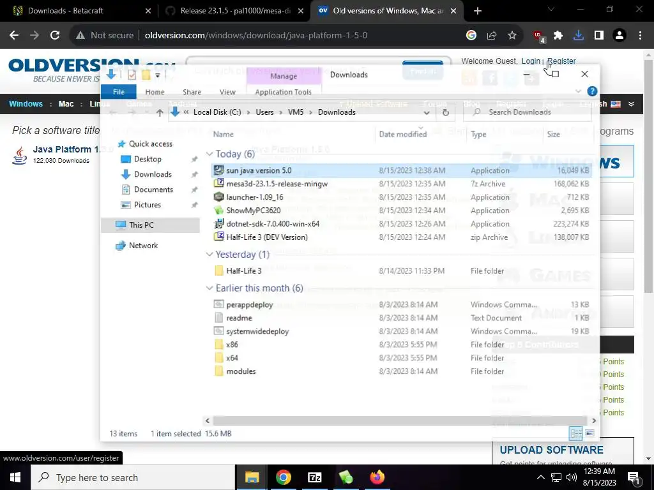Screen dimensions: 654x490
Task: Open the File menu in Explorer
Action: pos(118,92)
